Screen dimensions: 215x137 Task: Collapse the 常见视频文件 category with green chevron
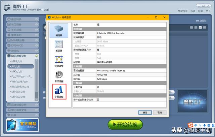[37, 56]
